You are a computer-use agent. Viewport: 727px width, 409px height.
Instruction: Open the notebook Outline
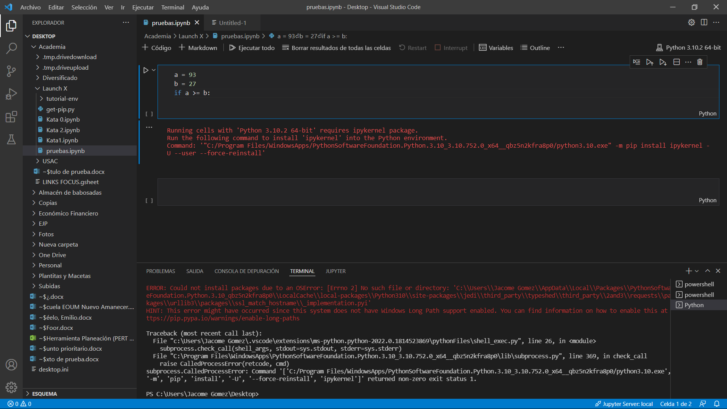click(x=535, y=48)
